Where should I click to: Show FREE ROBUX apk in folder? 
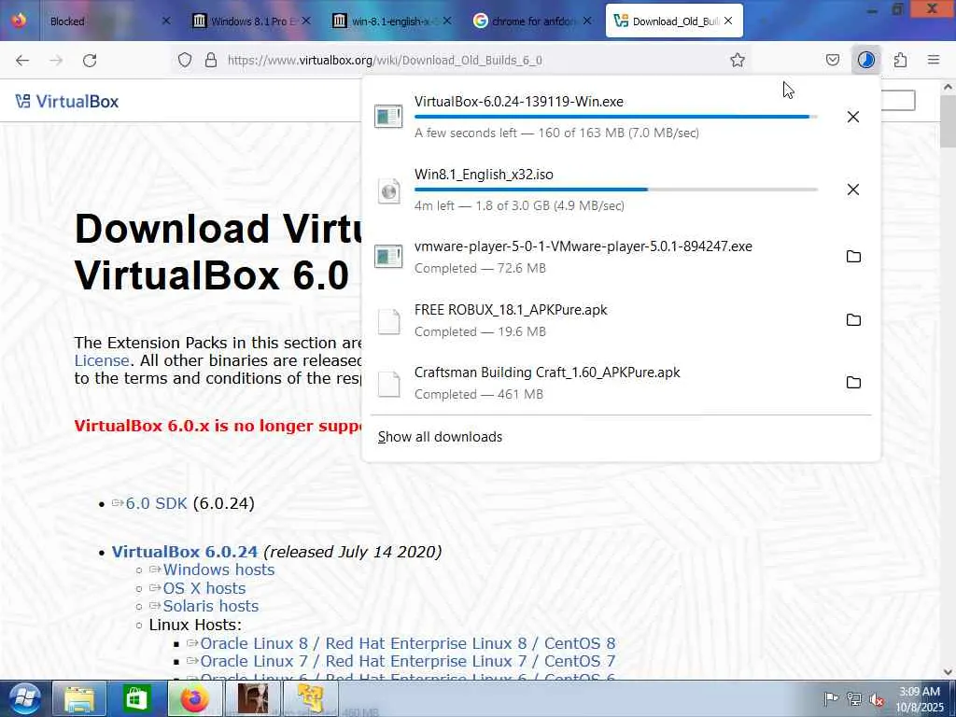coord(853,319)
